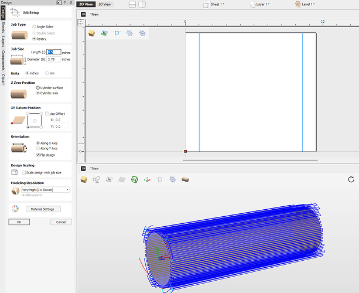Open the Modeling Resolution dropdown
The image size is (359, 293).
pos(45,190)
